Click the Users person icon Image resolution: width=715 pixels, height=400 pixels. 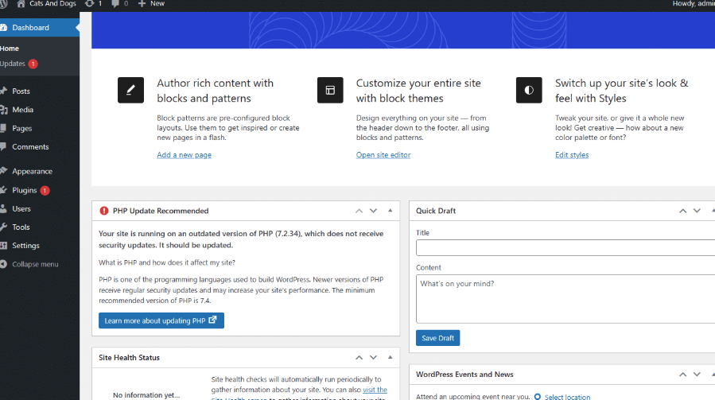[4, 208]
